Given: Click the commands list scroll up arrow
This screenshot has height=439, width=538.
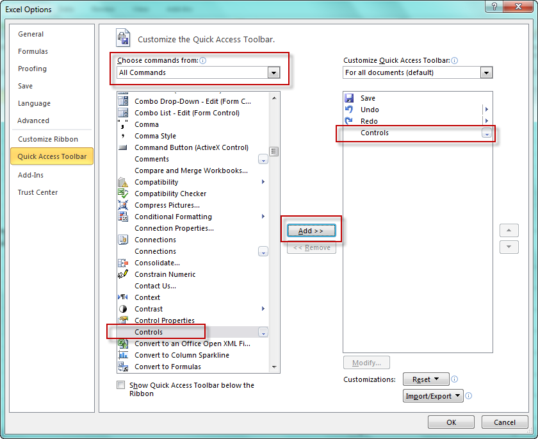Looking at the screenshot, I should point(274,98).
